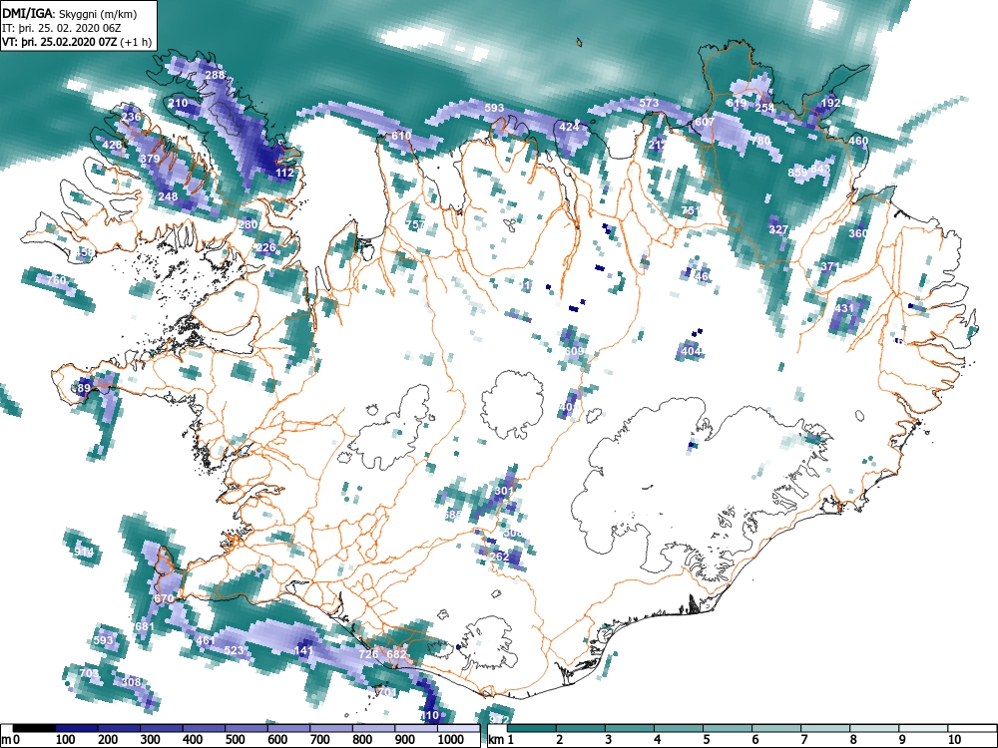
Task: Click the 'km 1' legend label
Action: pyautogui.click(x=501, y=740)
